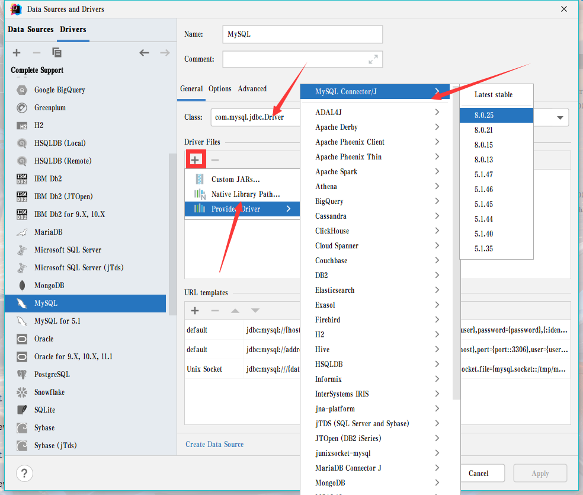583x495 pixels.
Task: Switch to the Options tab
Action: 220,88
